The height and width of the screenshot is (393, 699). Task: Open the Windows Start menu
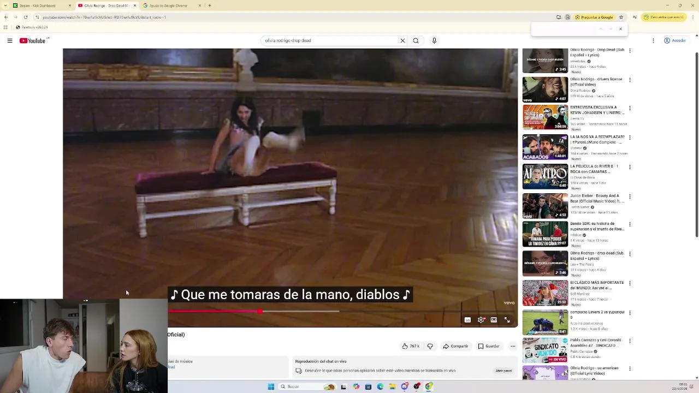click(x=271, y=386)
